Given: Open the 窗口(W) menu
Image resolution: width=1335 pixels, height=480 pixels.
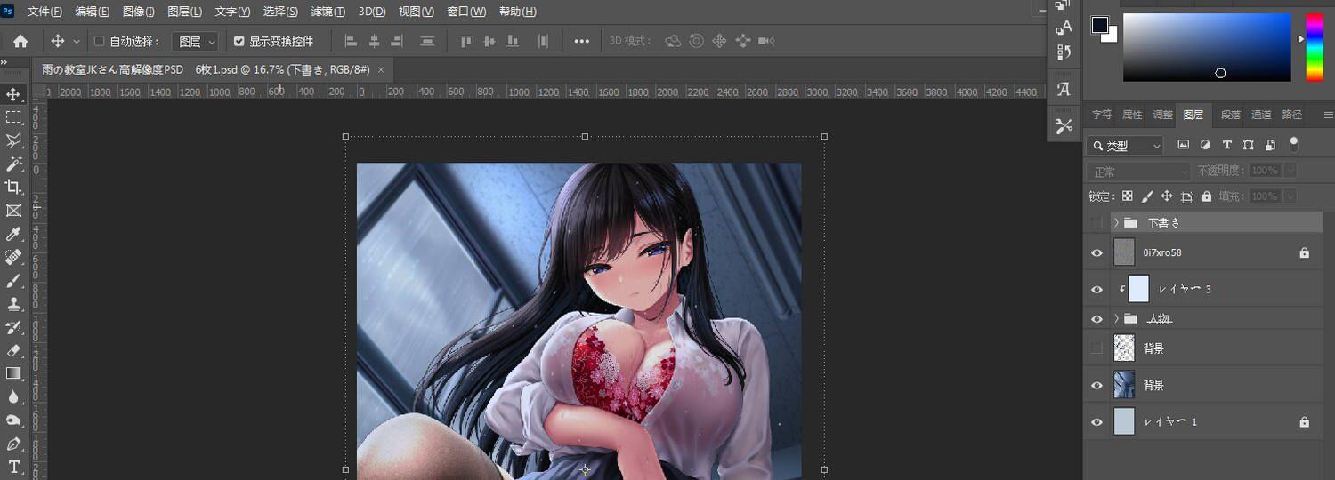Looking at the screenshot, I should tap(466, 12).
